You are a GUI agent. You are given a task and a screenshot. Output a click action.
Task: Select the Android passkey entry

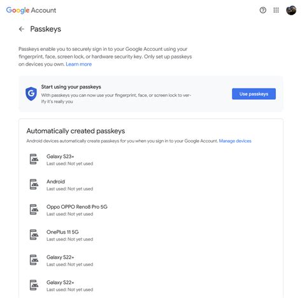pyautogui.click(x=151, y=185)
